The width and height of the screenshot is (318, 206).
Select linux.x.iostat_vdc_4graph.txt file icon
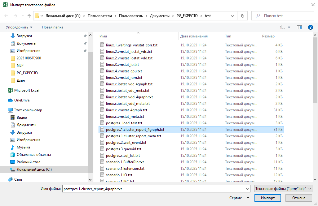102,84
